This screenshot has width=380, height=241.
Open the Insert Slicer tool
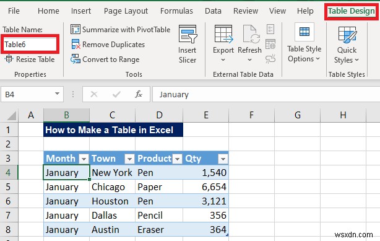(188, 44)
